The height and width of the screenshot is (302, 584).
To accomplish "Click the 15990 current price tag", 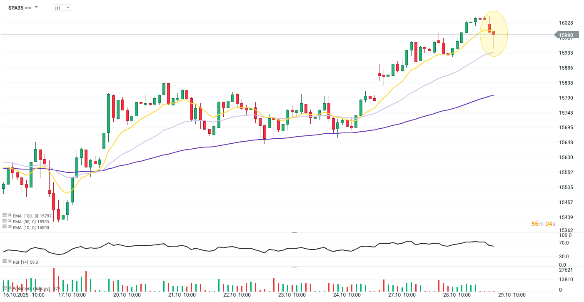I will coord(567,36).
